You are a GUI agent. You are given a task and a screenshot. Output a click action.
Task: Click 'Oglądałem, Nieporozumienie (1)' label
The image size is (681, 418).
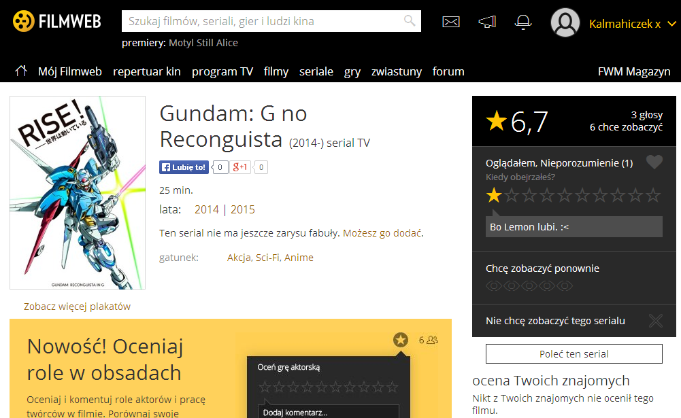[559, 162]
